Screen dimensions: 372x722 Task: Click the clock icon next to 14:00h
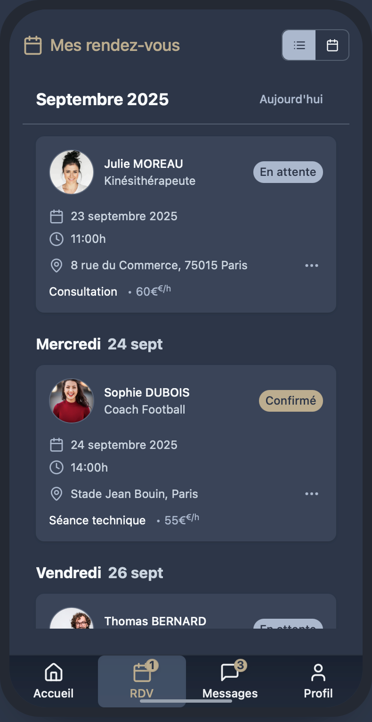pyautogui.click(x=57, y=467)
